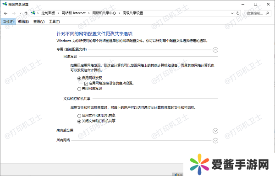Click 高级共享设置 breadcrumb

click(133, 13)
